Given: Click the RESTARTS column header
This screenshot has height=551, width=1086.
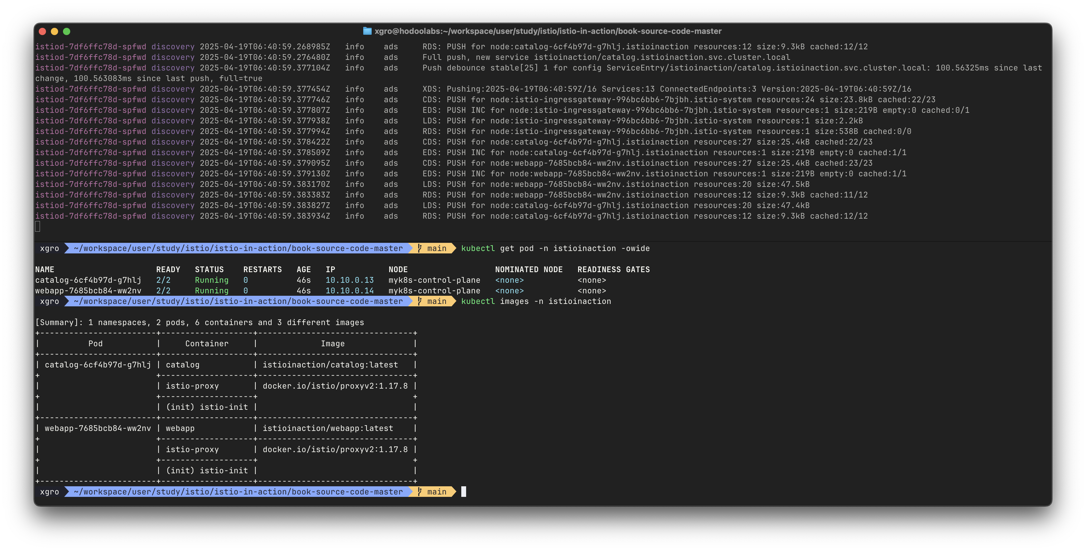Looking at the screenshot, I should pyautogui.click(x=262, y=269).
